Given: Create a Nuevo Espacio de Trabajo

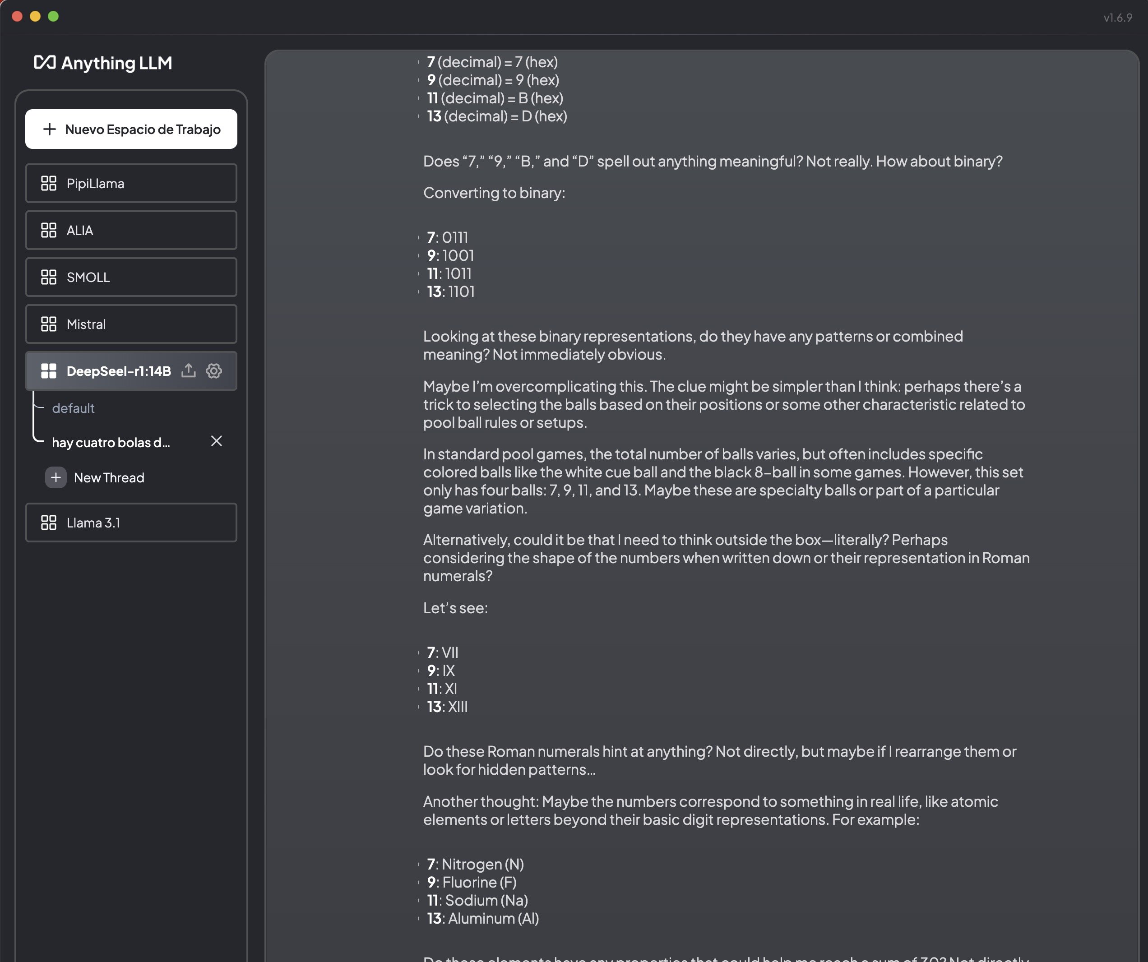Looking at the screenshot, I should (131, 129).
